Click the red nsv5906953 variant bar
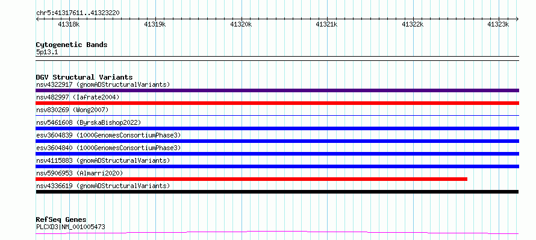 click(x=251, y=179)
